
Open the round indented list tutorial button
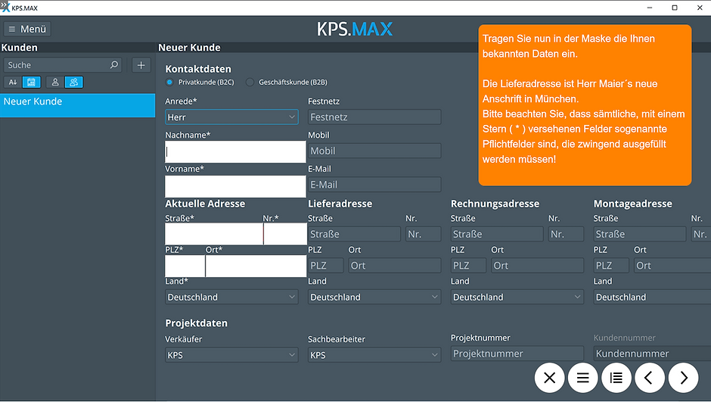point(616,378)
